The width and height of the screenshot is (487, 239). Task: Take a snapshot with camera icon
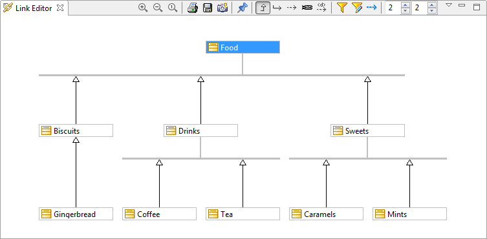[222, 8]
